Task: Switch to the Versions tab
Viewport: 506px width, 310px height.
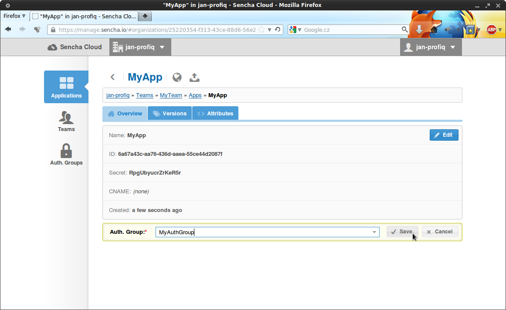Action: (x=170, y=114)
